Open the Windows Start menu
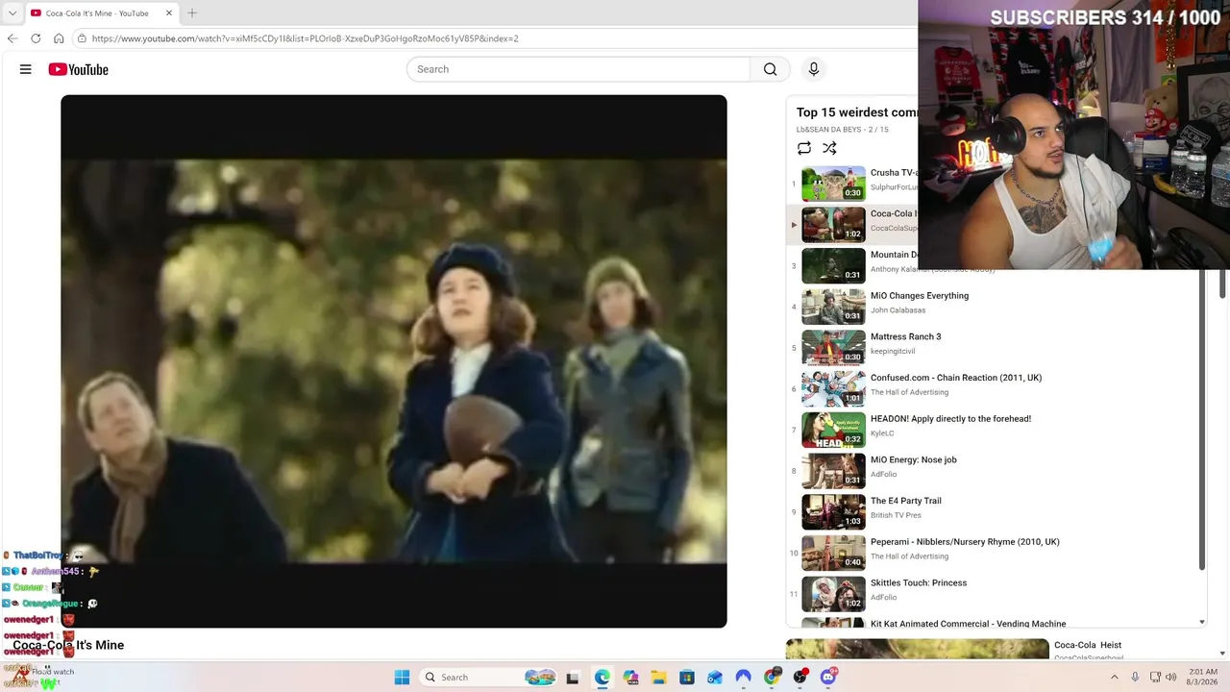1230x692 pixels. [402, 678]
